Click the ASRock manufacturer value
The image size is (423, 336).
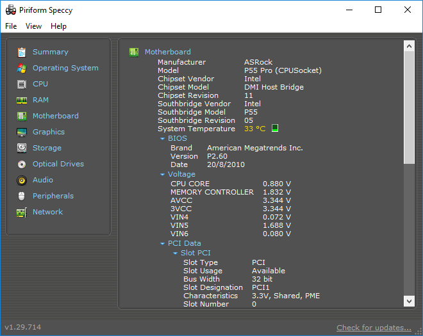pos(258,62)
